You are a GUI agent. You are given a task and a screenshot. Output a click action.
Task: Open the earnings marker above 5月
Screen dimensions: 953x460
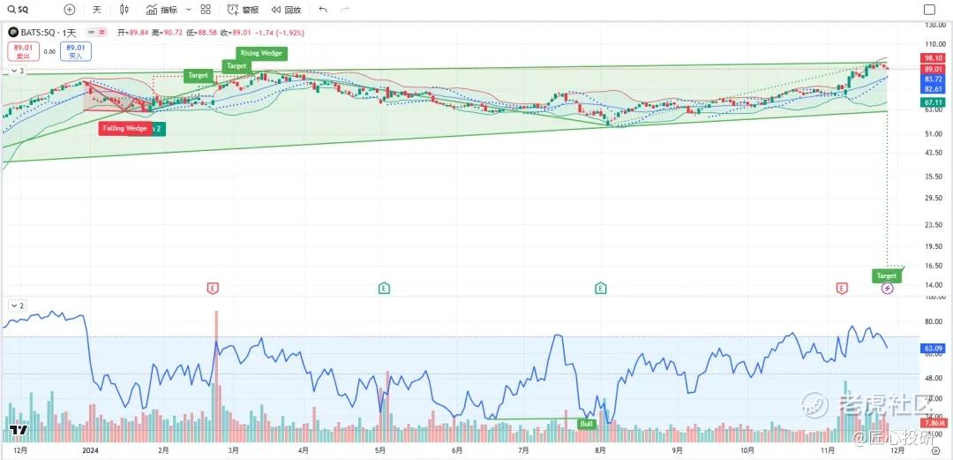point(384,288)
